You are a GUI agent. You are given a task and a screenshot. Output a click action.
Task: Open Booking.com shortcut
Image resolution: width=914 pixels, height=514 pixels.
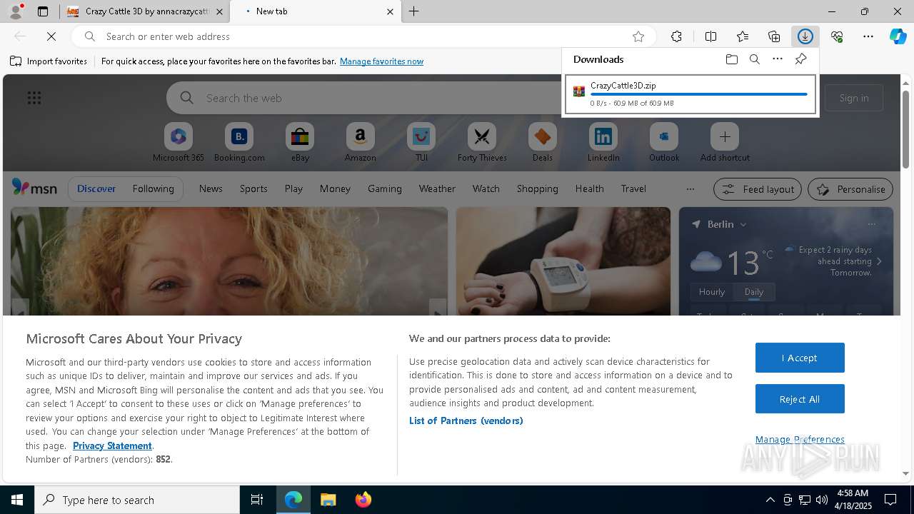tap(239, 143)
